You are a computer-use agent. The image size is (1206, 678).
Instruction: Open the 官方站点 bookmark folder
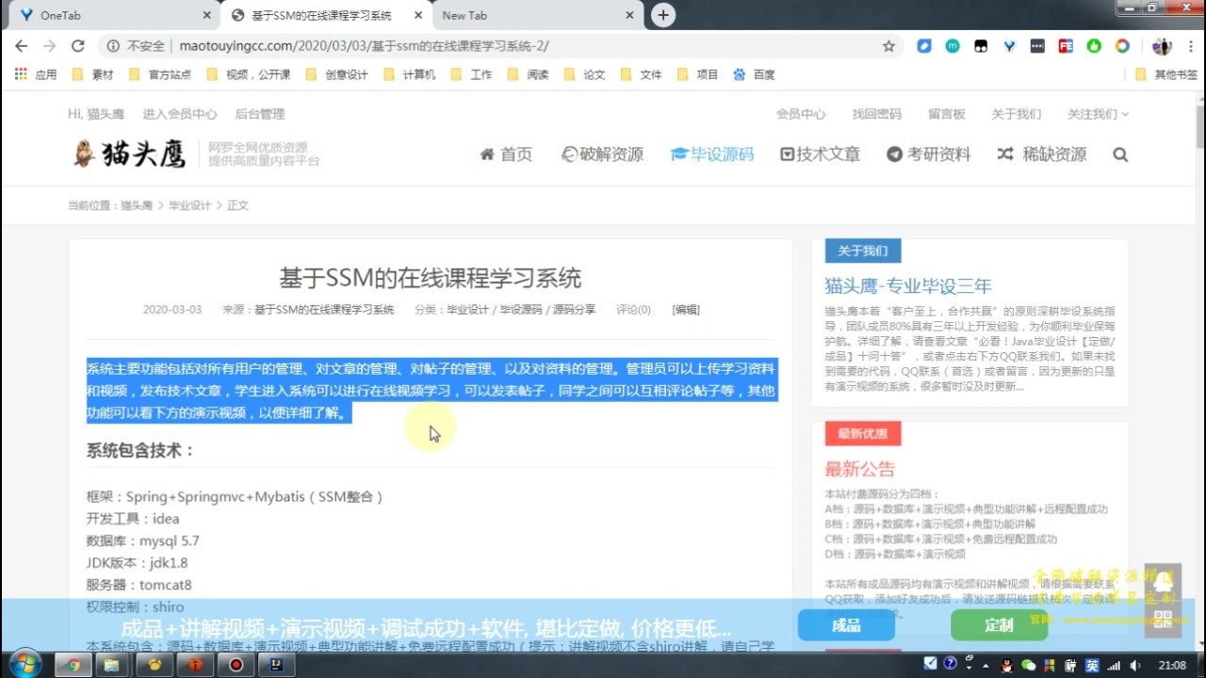159,74
